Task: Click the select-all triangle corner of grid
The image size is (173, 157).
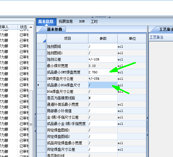Action: (x=44, y=41)
